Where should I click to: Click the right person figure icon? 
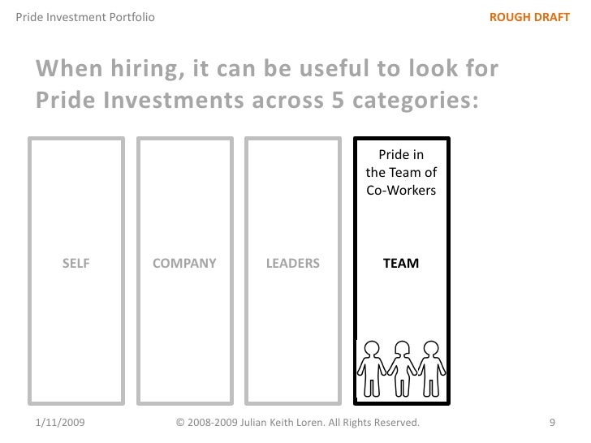[x=432, y=369]
